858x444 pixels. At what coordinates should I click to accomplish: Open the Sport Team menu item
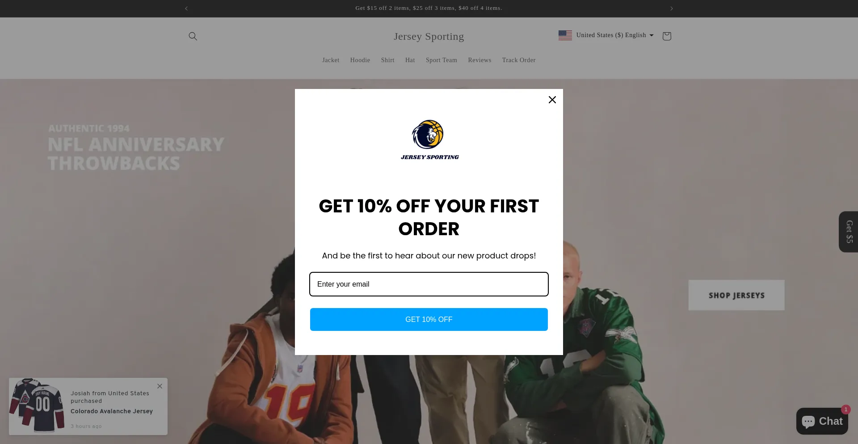click(441, 60)
